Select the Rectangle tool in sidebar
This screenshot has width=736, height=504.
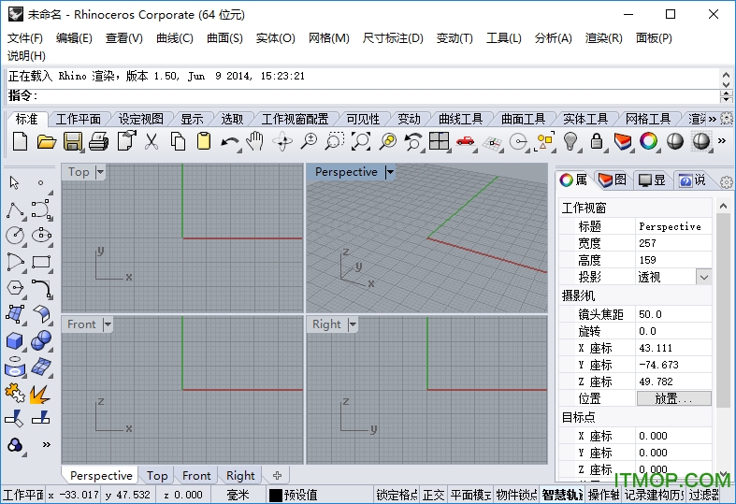41,262
